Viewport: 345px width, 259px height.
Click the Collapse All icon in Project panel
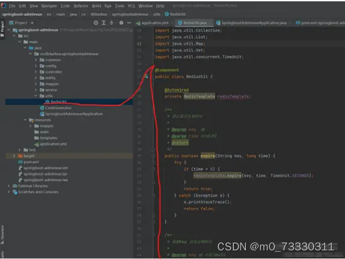[x=112, y=23]
